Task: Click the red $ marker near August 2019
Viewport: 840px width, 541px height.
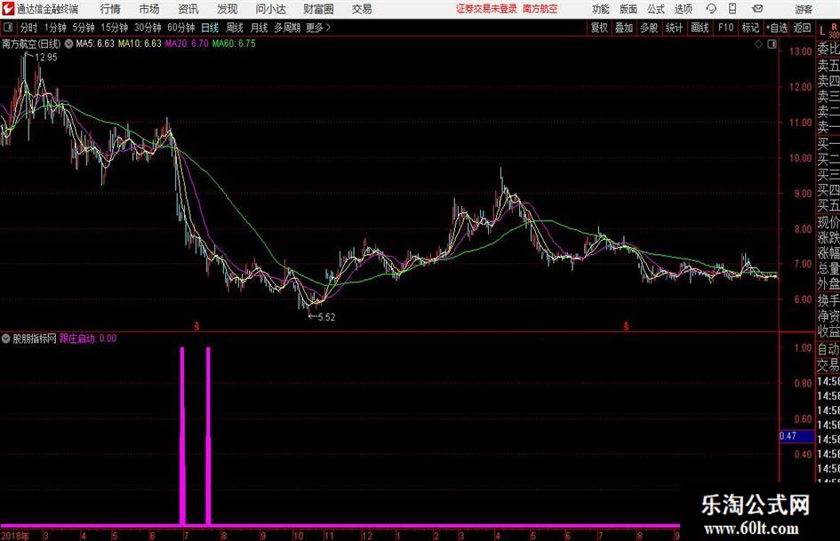Action: [626, 326]
